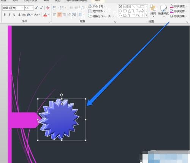This screenshot has width=190, height=163.
Task: Click the Aa change case icon
Action: [36, 15]
